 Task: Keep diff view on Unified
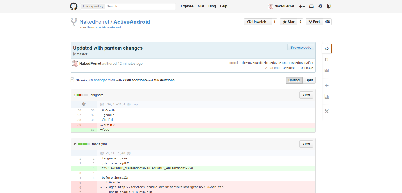(x=294, y=80)
